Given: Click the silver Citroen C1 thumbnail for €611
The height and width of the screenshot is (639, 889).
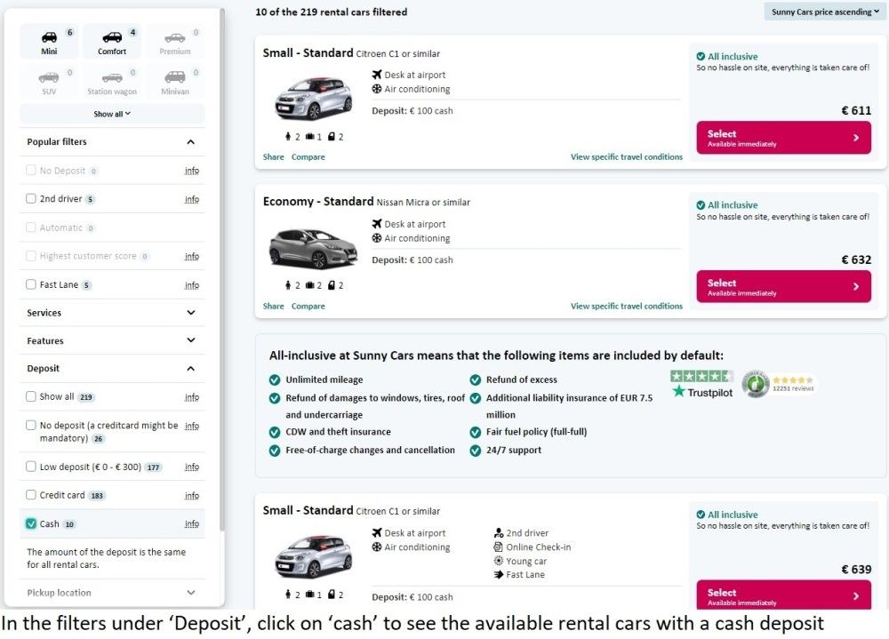Looking at the screenshot, I should coord(313,99).
